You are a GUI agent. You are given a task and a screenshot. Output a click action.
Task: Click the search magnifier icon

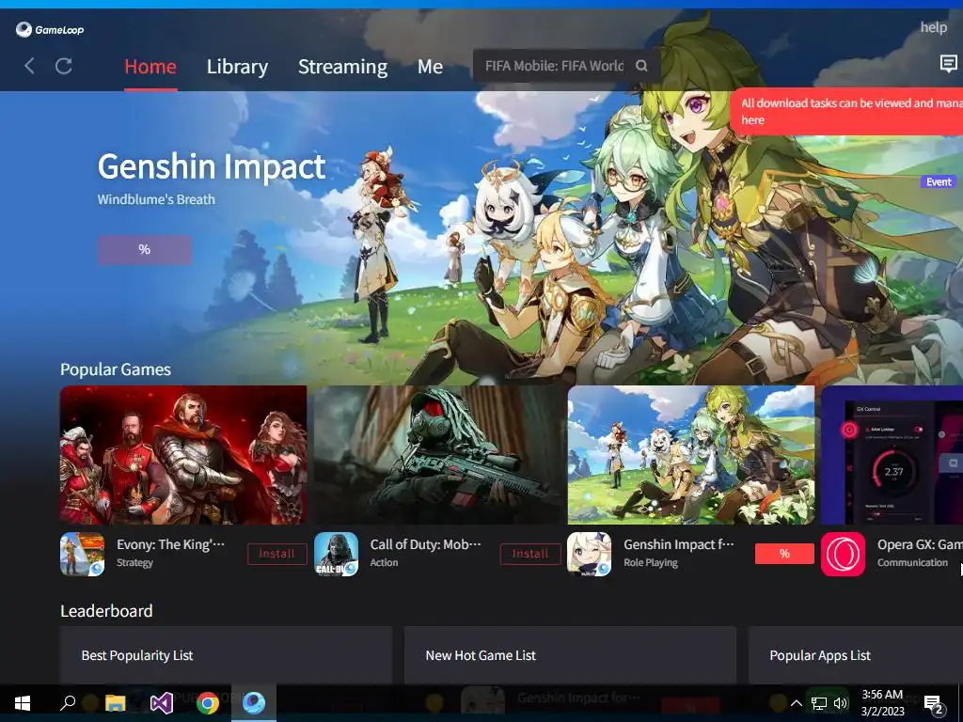[641, 66]
